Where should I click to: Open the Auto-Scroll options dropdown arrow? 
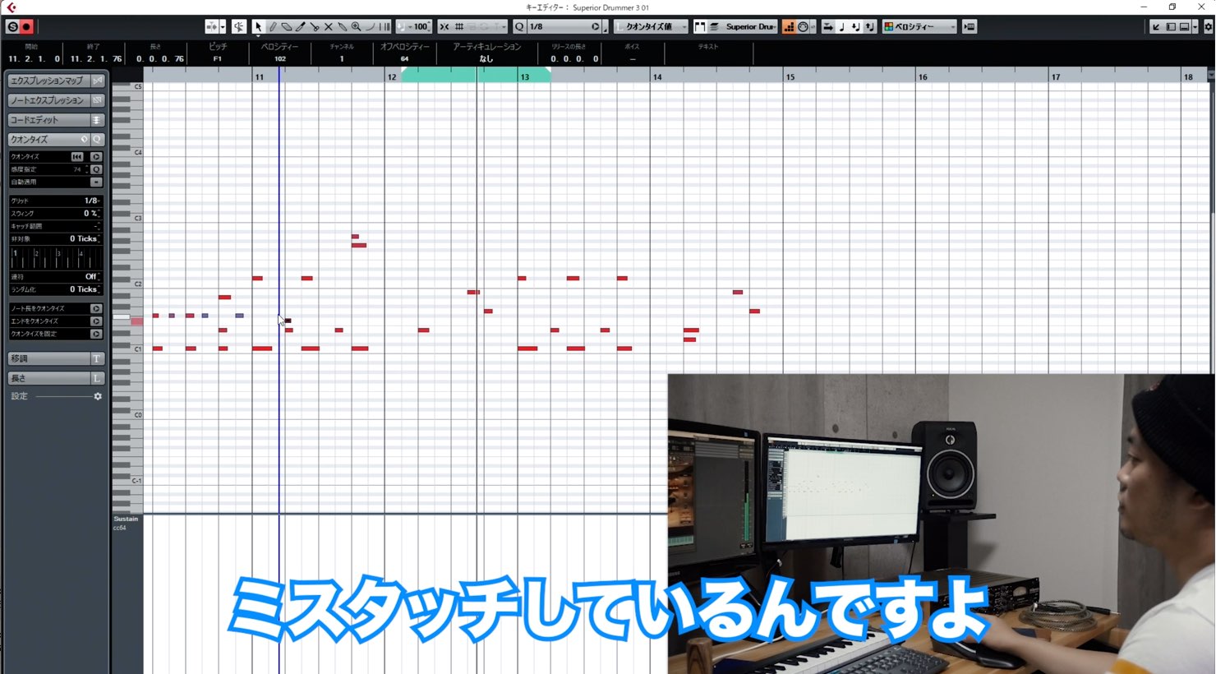coord(223,26)
